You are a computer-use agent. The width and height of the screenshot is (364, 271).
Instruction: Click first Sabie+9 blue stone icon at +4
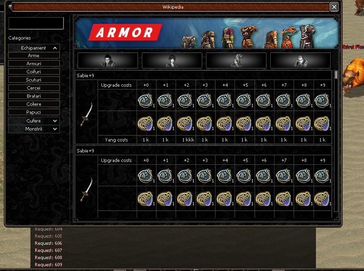click(225, 100)
